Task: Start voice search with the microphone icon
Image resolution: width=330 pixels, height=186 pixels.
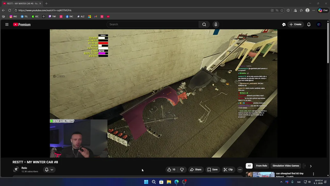Action: 216,24
